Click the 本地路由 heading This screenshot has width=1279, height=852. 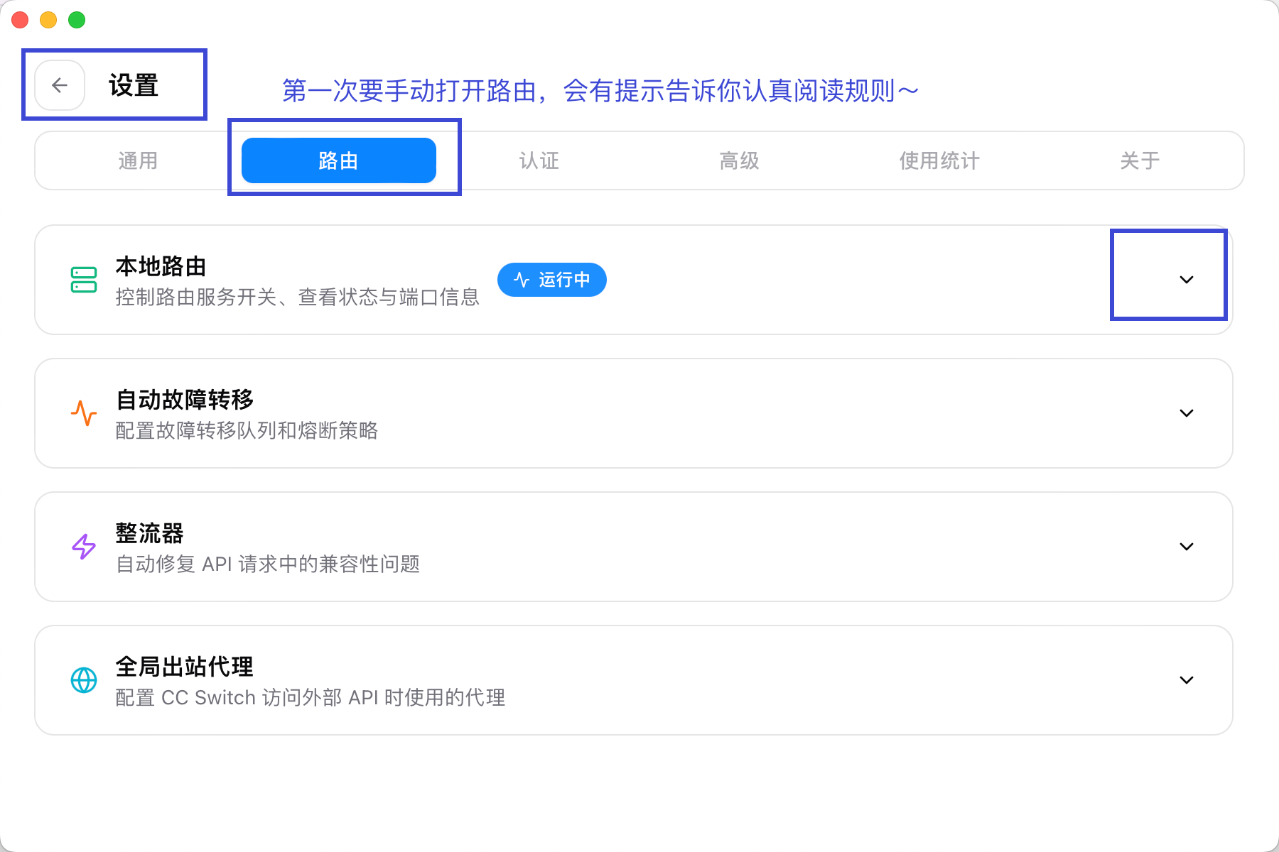tap(161, 266)
